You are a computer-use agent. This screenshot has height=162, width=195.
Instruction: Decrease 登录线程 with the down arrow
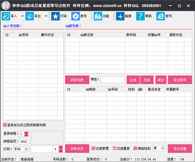(x=26, y=135)
